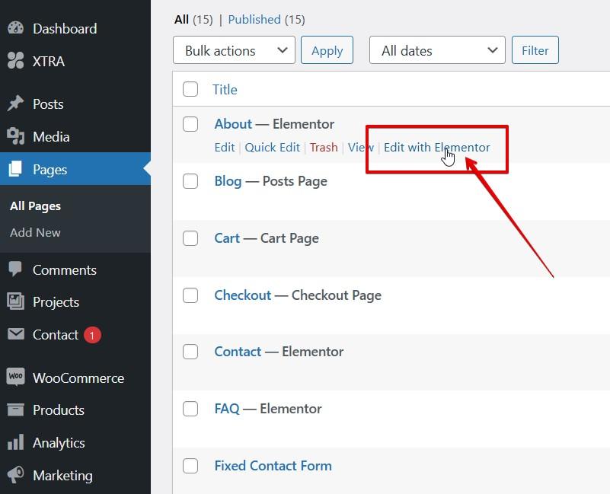Expand the All dates filter dropdown
610x494 pixels.
(x=437, y=51)
